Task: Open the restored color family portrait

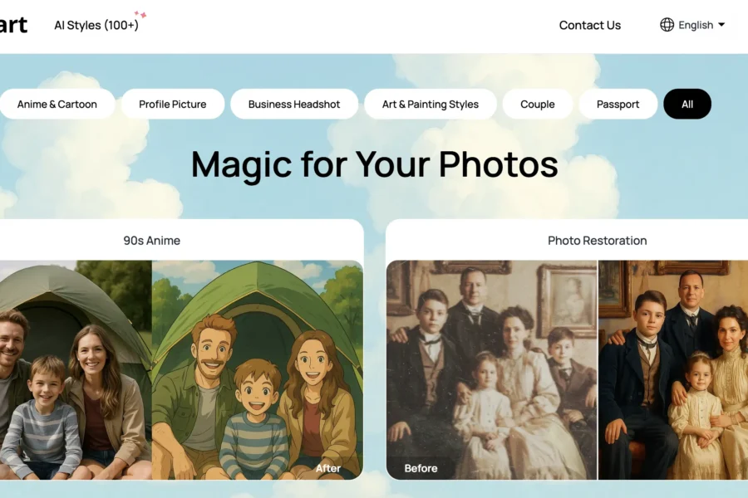Action: (x=673, y=370)
